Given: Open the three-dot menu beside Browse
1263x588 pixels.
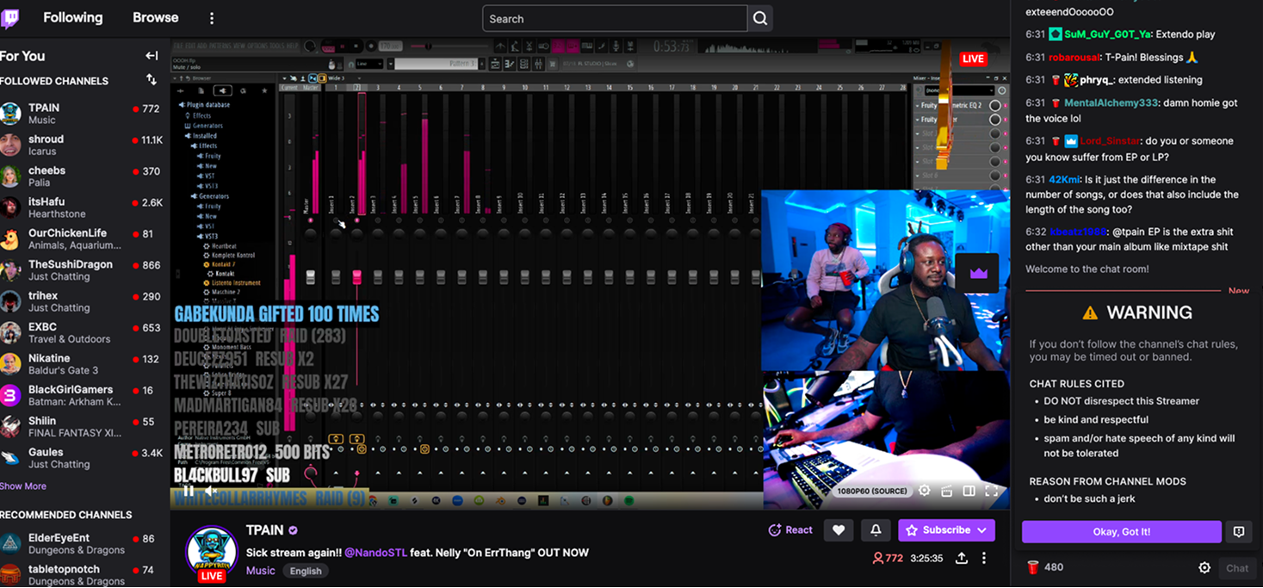Looking at the screenshot, I should tap(212, 18).
